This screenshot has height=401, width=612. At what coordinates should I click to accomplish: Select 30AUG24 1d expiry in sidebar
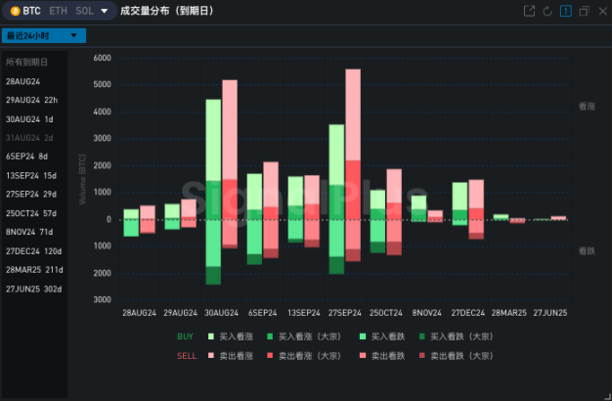coord(29,119)
